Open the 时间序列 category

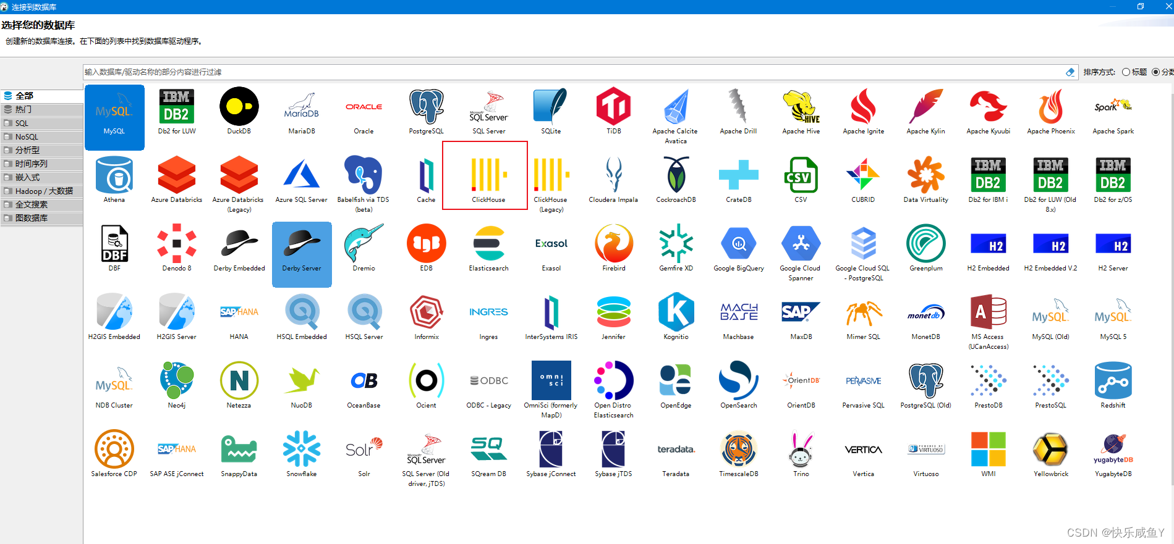(x=42, y=164)
